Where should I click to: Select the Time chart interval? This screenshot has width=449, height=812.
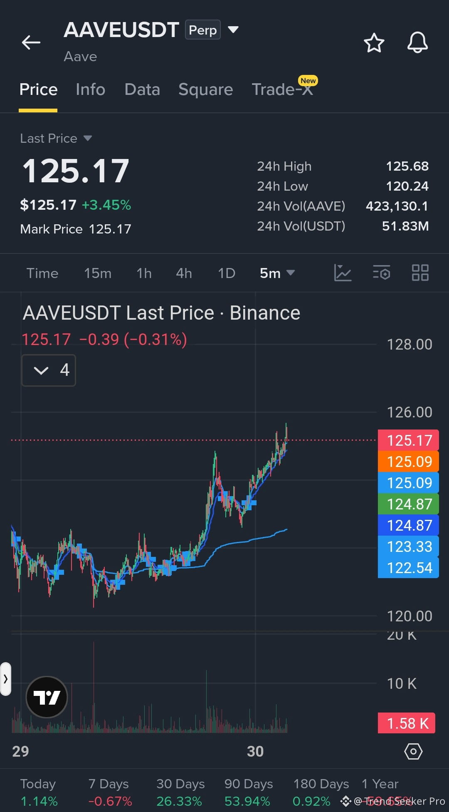[42, 273]
